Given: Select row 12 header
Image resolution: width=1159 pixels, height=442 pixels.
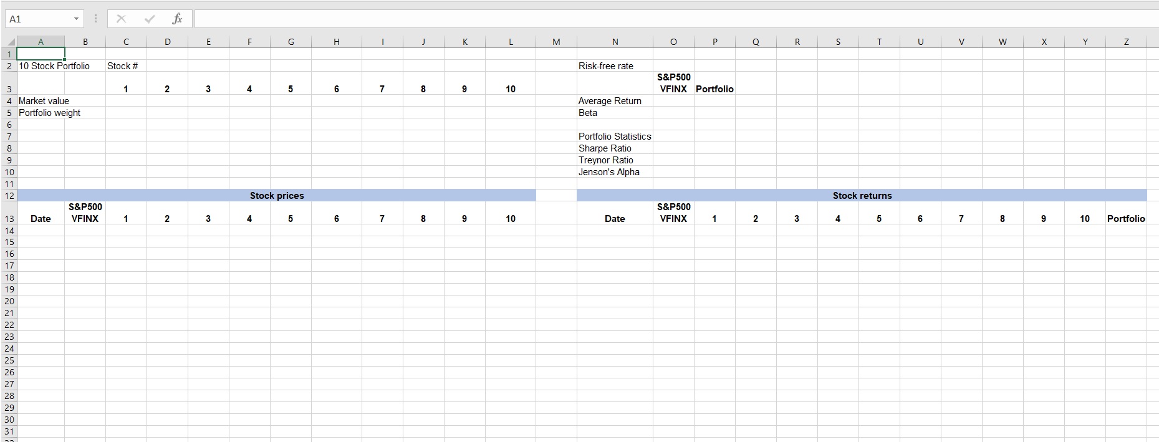Looking at the screenshot, I should 9,195.
